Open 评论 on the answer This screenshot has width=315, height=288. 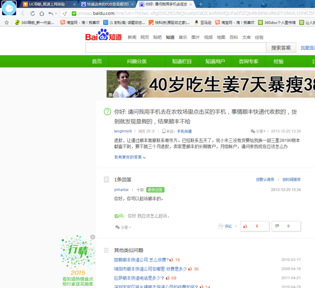tap(225, 226)
